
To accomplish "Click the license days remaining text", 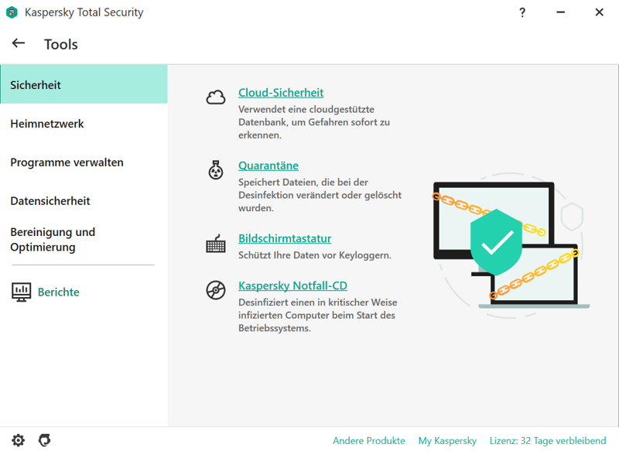I will coord(548,441).
